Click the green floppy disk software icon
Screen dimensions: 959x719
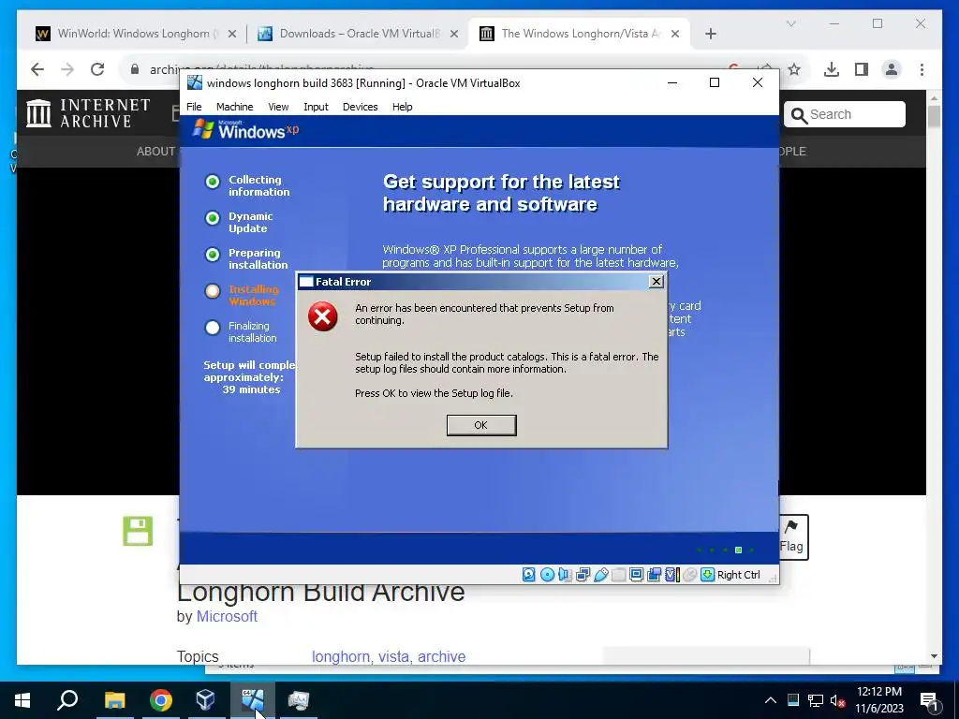coord(138,531)
